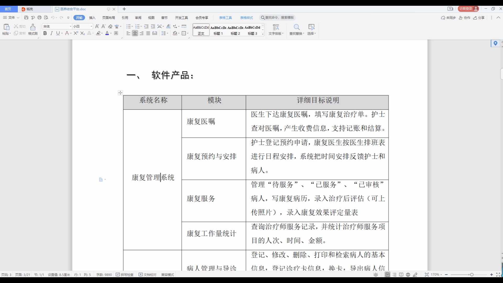Viewport: 503px width, 283px height.
Task: Click the highlight color pen swatch
Action: tap(98, 33)
